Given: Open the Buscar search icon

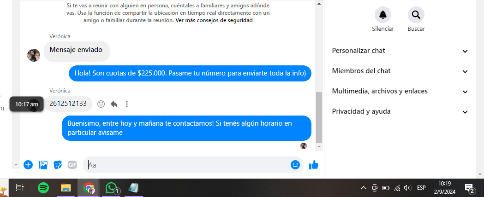Looking at the screenshot, I should coord(416,14).
